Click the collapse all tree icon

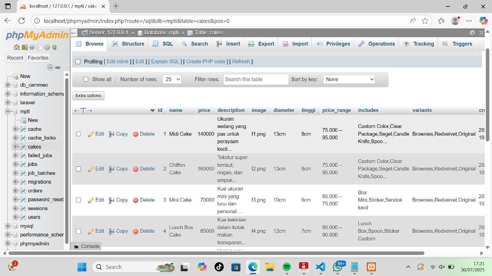[x=50, y=67]
